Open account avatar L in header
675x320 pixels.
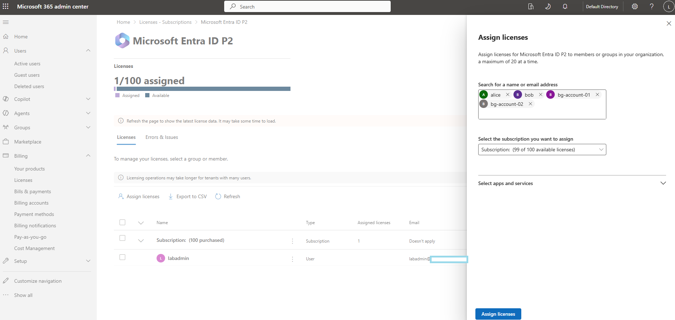[669, 6]
